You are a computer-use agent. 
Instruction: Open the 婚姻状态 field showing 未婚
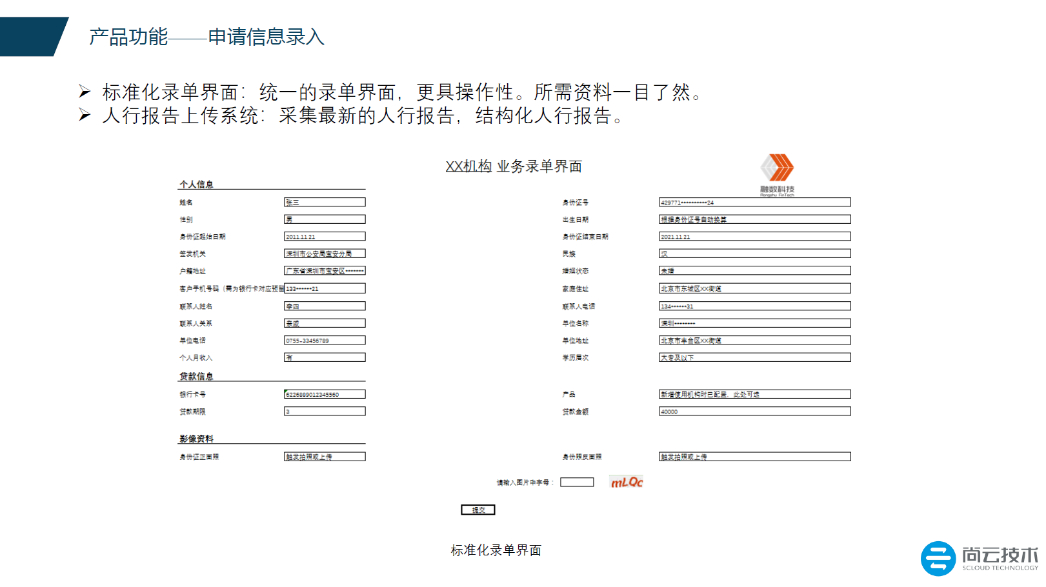(754, 271)
